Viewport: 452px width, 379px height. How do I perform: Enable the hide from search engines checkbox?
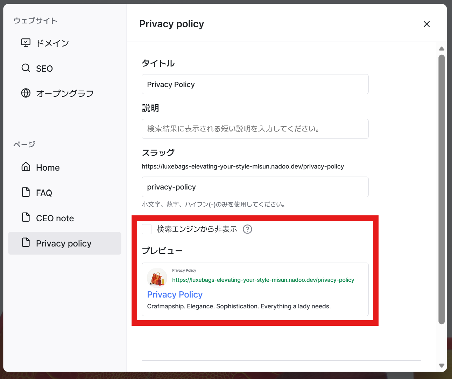pos(147,229)
